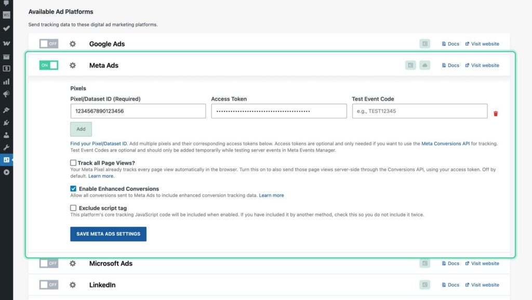Open the W-logo plugin menu in sidebar
This screenshot has width=532, height=300.
pos(6,44)
